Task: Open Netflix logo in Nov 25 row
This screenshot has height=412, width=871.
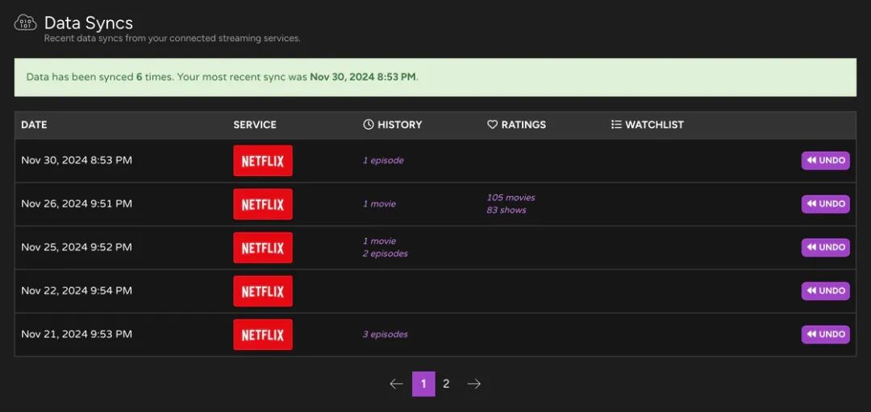Action: (x=263, y=247)
